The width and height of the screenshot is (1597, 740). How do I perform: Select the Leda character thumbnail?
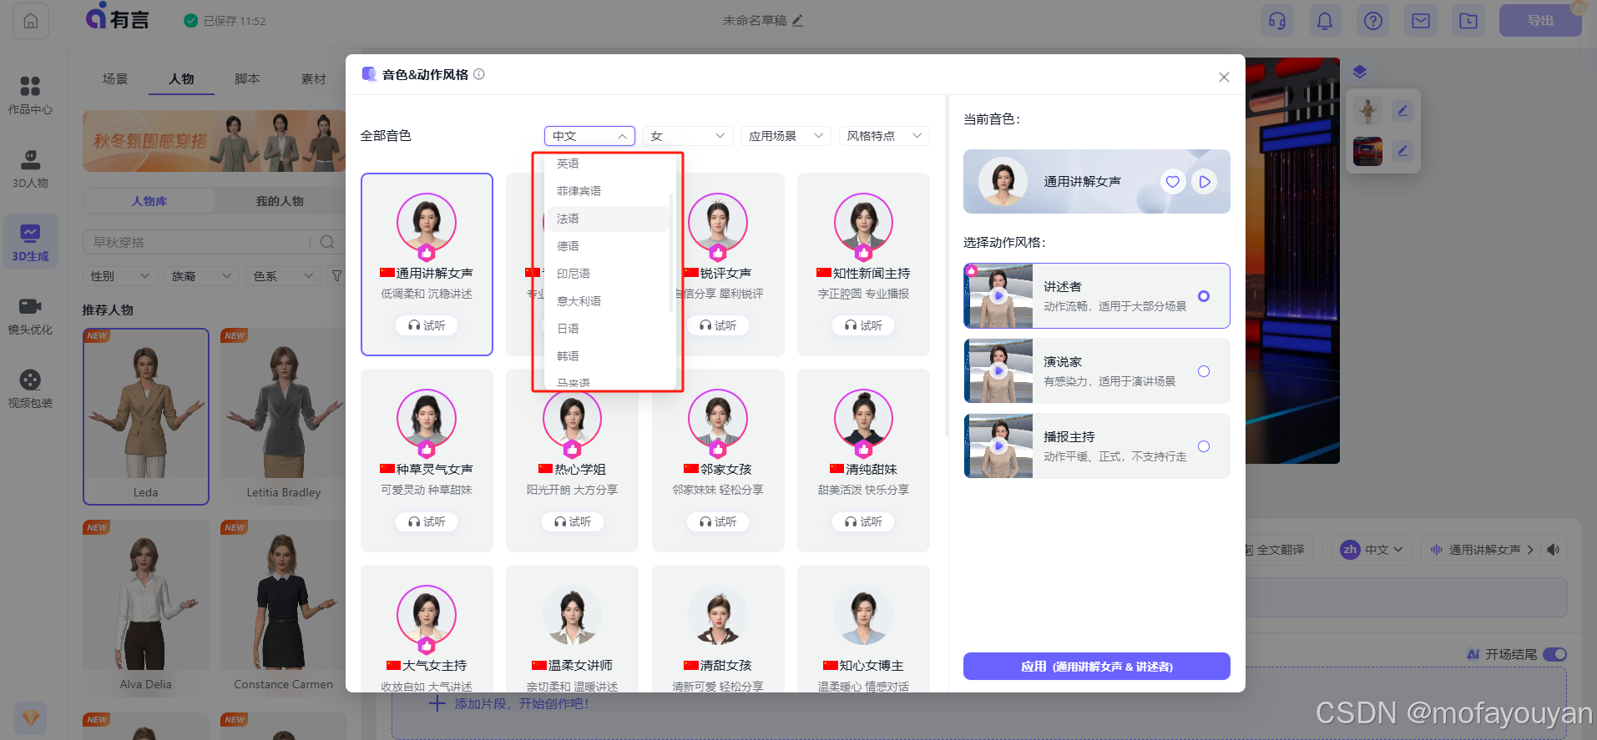pos(146,416)
